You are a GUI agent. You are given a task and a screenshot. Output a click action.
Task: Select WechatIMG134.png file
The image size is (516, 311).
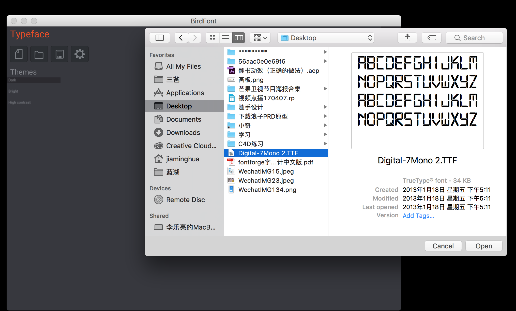[x=276, y=190]
